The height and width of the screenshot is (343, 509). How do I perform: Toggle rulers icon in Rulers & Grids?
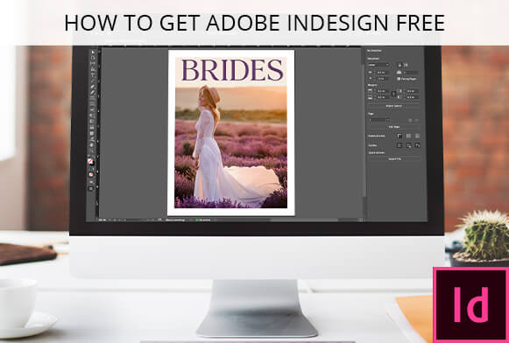pos(399,136)
